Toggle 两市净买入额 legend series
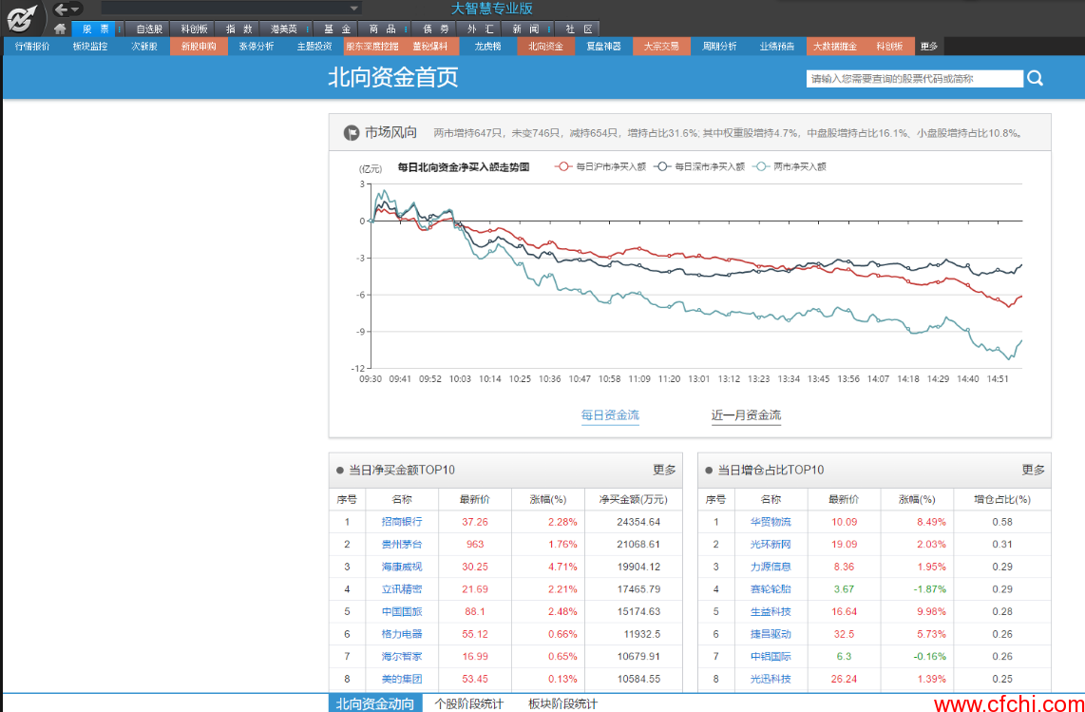This screenshot has height=712, width=1085. click(x=790, y=167)
